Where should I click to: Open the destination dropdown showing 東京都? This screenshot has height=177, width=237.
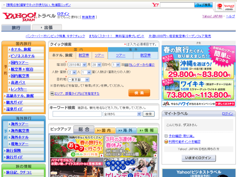click(x=79, y=79)
